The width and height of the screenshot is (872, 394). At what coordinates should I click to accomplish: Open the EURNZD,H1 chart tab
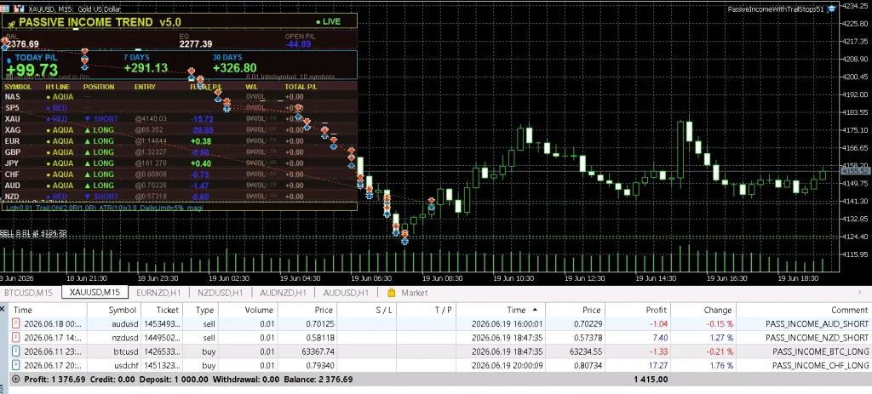point(158,292)
